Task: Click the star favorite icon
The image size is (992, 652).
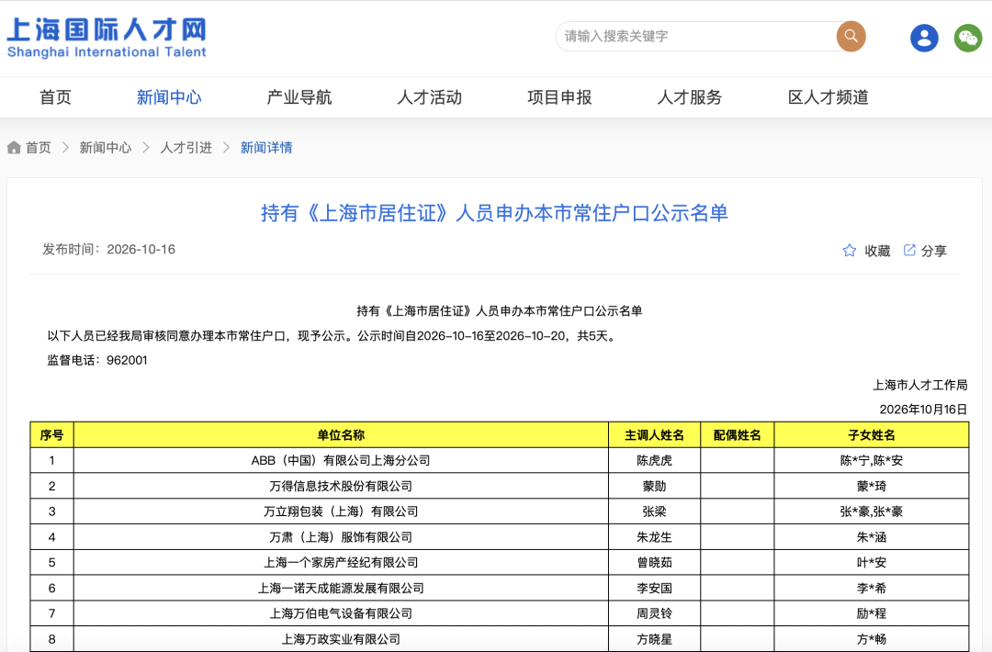Action: 849,251
